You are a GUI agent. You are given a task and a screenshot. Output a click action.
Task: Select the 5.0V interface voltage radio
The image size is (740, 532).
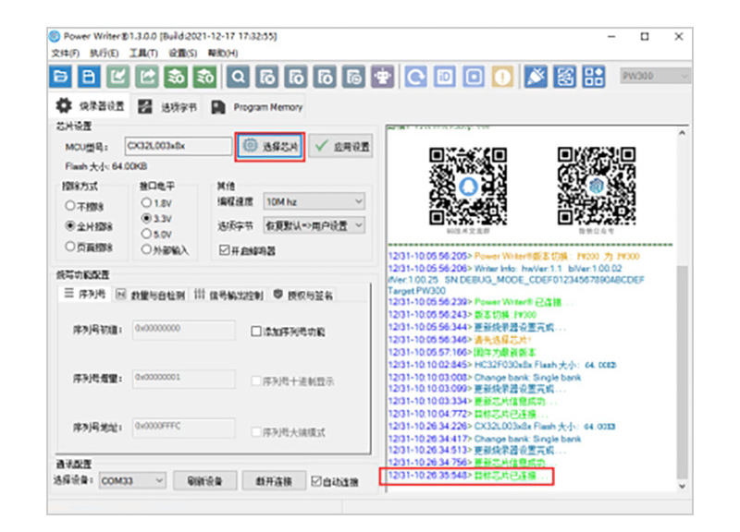[145, 234]
